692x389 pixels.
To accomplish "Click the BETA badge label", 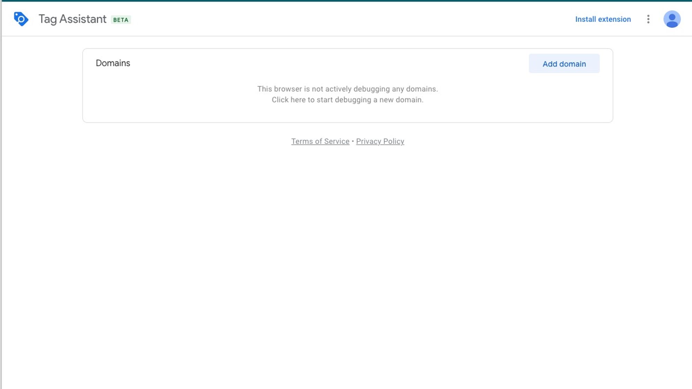I will click(x=121, y=20).
